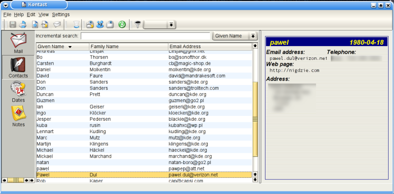Image resolution: width=394 pixels, height=194 pixels.
Task: Select the natan contact row
Action: [x=144, y=163]
